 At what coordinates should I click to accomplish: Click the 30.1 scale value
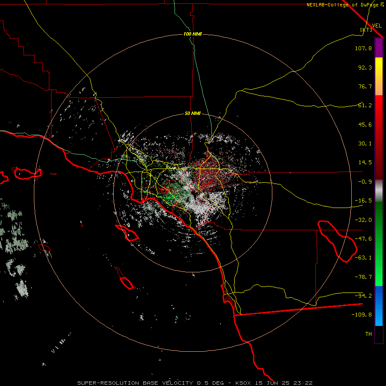tap(365, 144)
